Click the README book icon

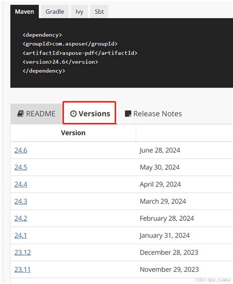(21, 114)
